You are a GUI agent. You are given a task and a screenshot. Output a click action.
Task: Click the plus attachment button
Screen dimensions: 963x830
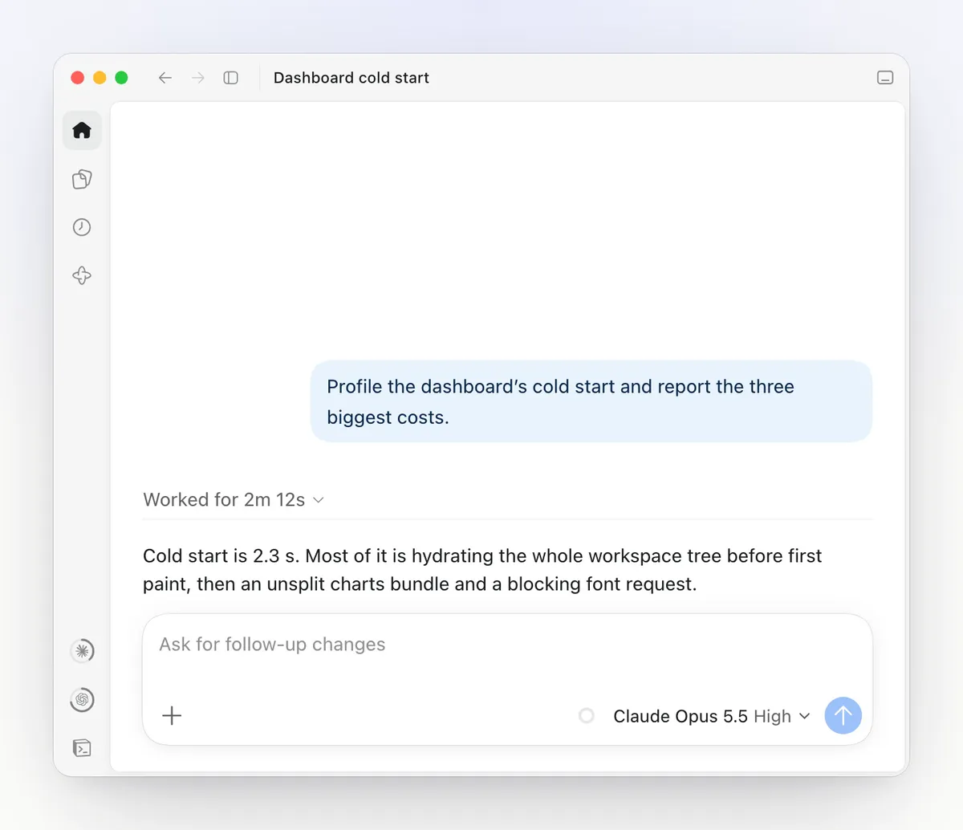point(172,715)
